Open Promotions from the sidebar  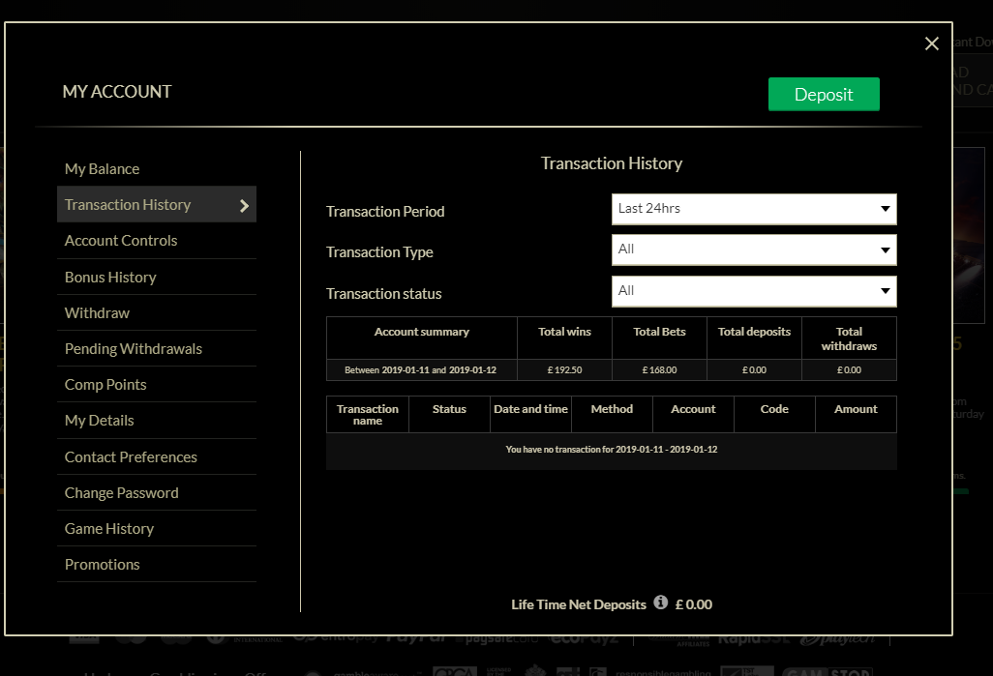click(102, 565)
